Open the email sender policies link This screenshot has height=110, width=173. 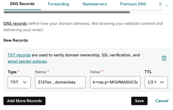tap(27, 61)
